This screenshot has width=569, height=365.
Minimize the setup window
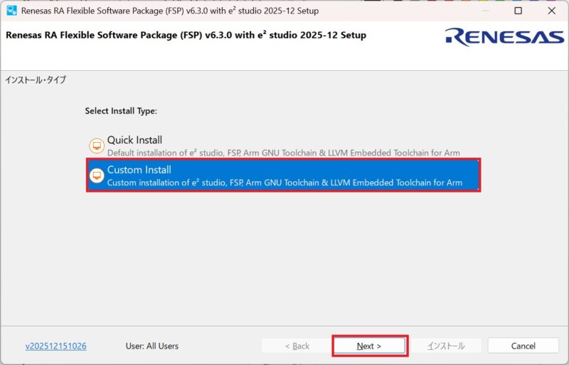pos(484,11)
